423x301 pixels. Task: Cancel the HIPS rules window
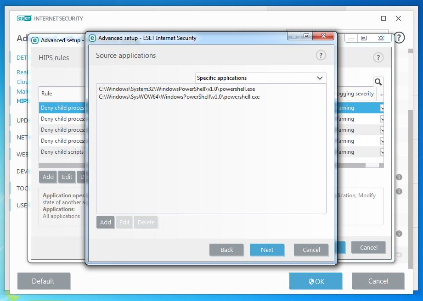[x=368, y=247]
